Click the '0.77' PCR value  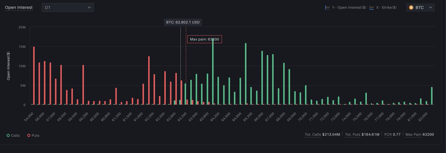397,134
